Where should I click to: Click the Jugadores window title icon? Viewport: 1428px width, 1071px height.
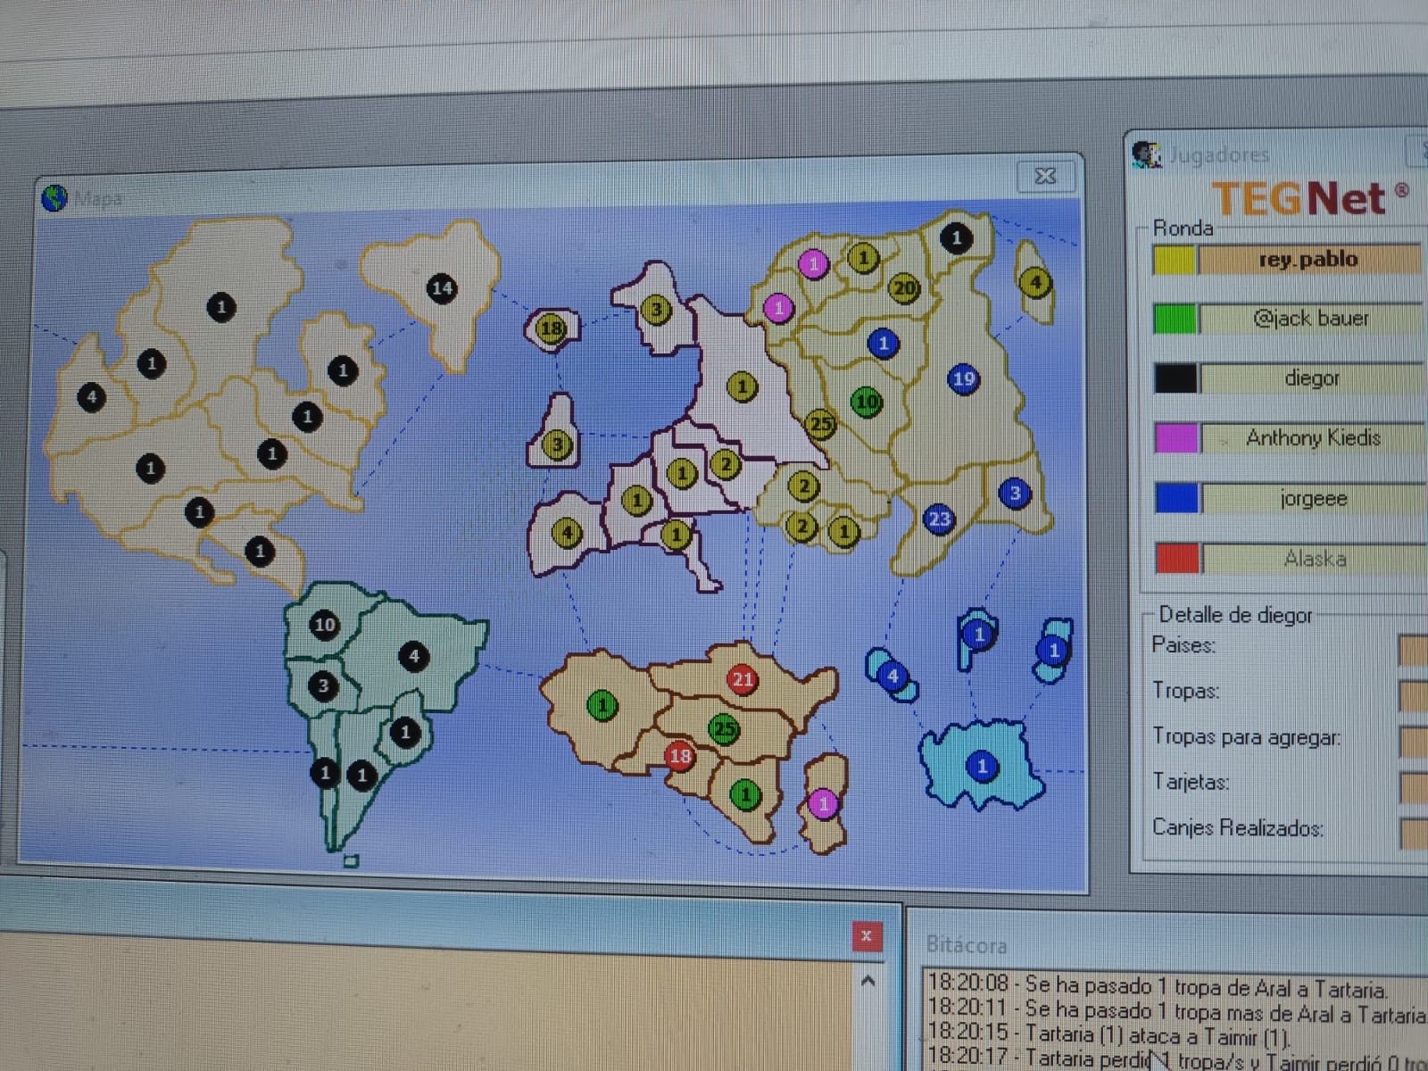(1146, 154)
